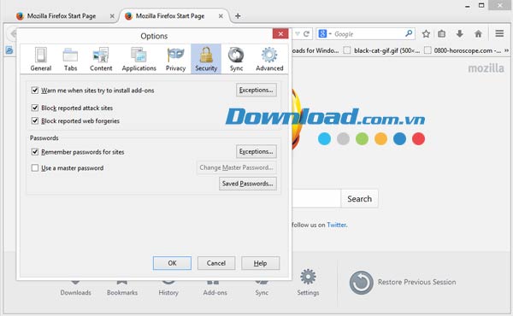Click Restore Previous Session text
The height and width of the screenshot is (316, 513).
[x=417, y=282]
